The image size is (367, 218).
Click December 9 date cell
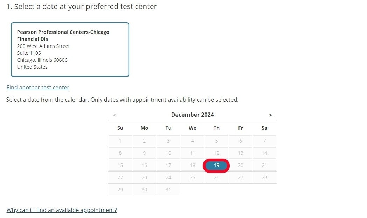click(144, 153)
